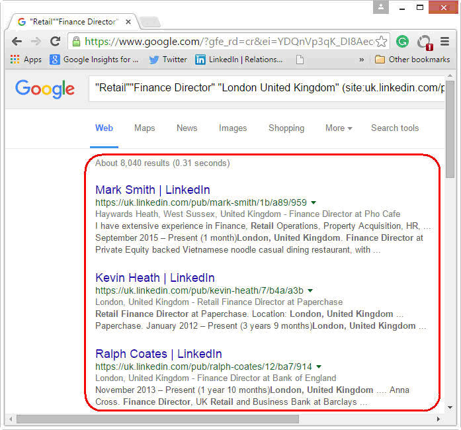Open the Other bookmarks folder
This screenshot has height=430, width=461.
(412, 60)
